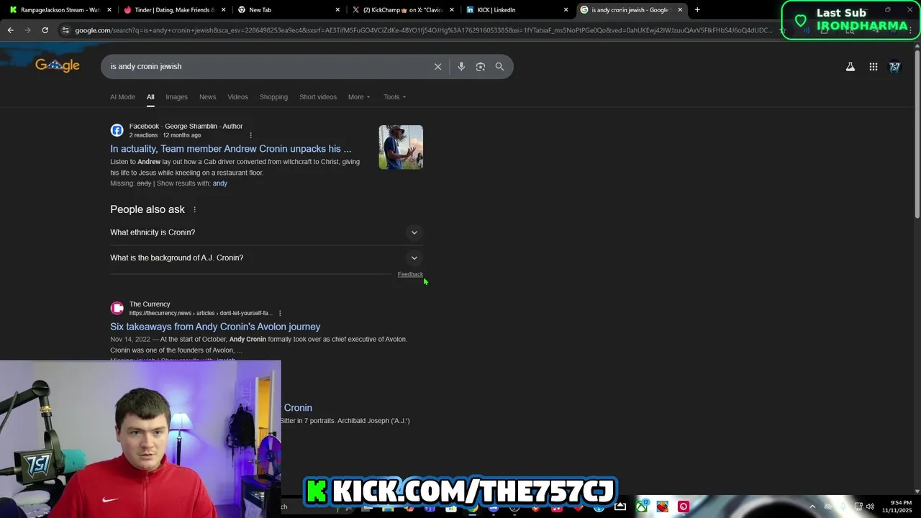Switch to AI Mode
921x518 pixels.
click(122, 97)
